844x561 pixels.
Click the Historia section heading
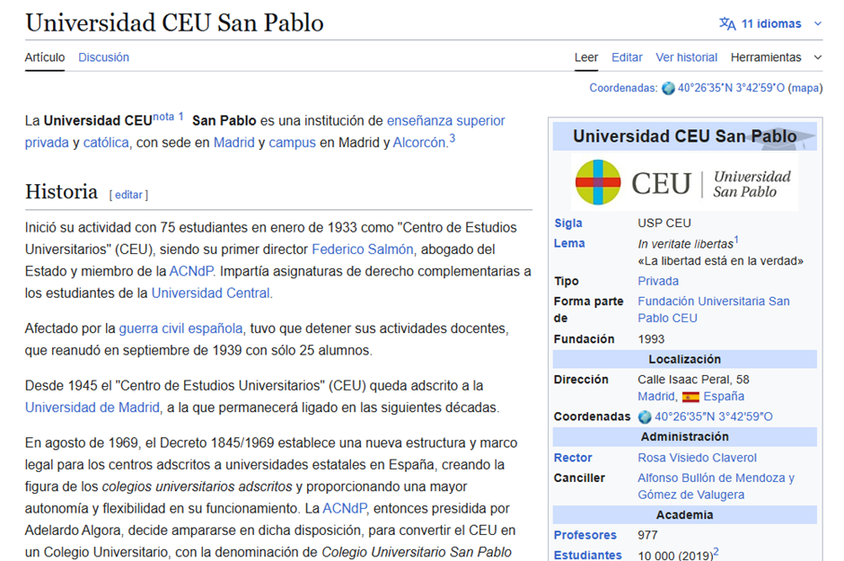click(61, 191)
